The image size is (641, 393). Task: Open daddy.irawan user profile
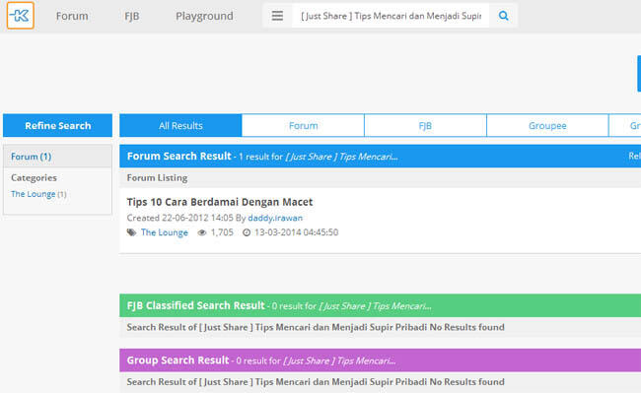275,218
